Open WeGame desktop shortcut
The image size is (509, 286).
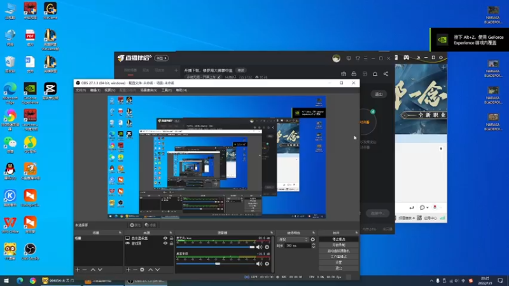pos(50,11)
